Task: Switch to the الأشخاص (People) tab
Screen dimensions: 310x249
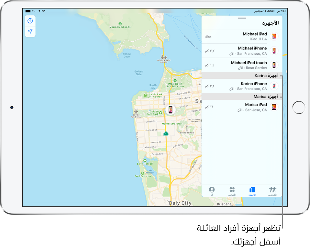Action: pyautogui.click(x=272, y=191)
